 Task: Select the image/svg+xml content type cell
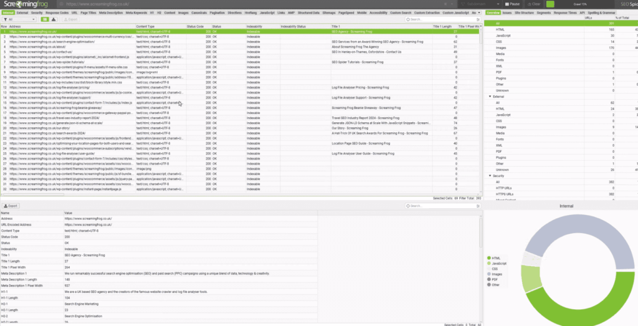click(x=161, y=72)
